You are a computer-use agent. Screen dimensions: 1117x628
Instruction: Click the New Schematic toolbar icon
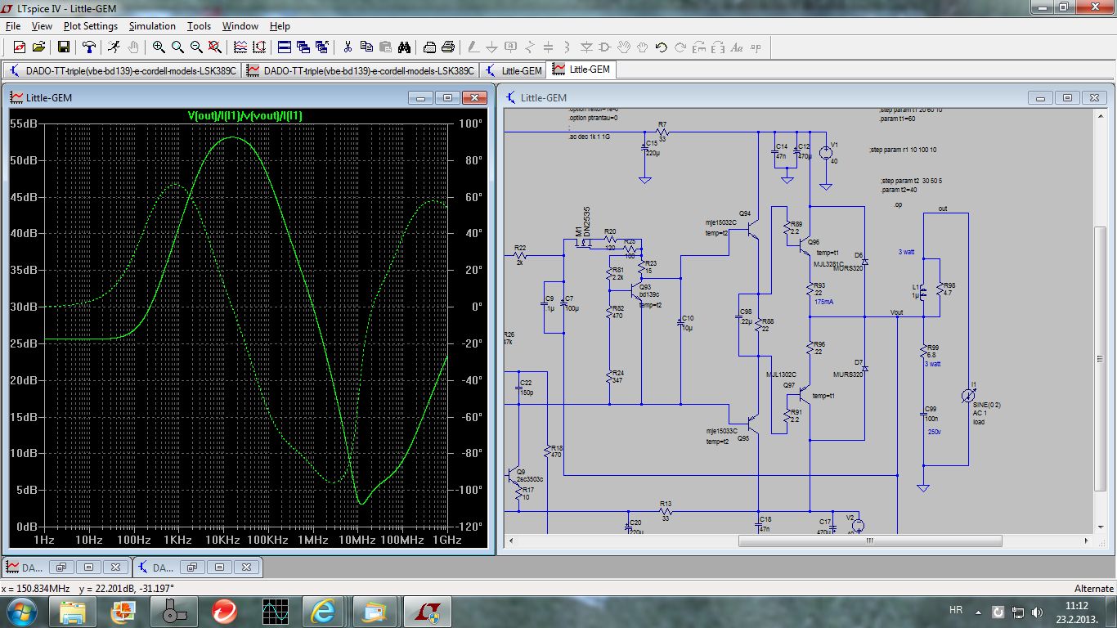pyautogui.click(x=19, y=47)
